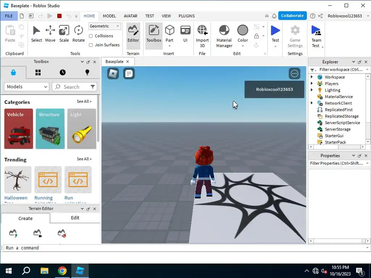The width and height of the screenshot is (371, 278).
Task: Launch Team Test
Action: tap(316, 36)
